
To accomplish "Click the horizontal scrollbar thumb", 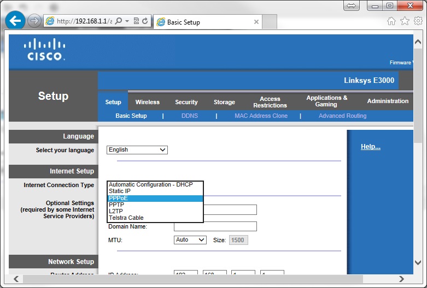I will [193, 279].
